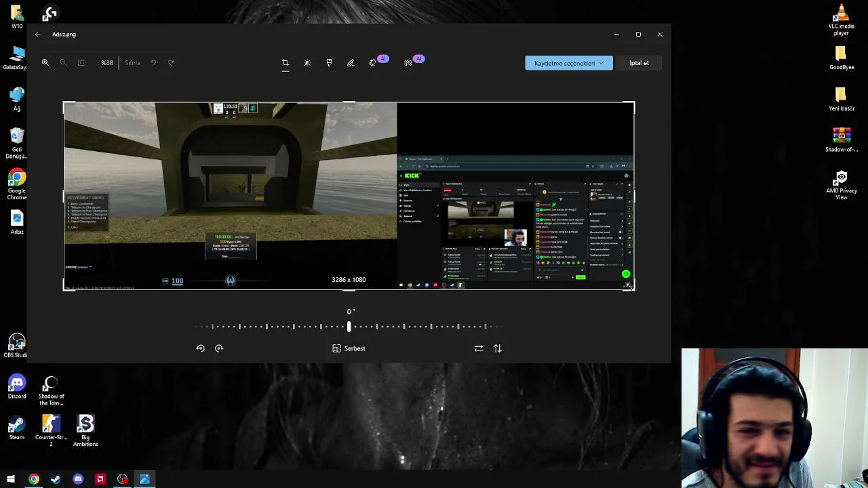Image resolution: width=868 pixels, height=488 pixels.
Task: Click the top-left crop corner handle
Action: click(x=65, y=104)
